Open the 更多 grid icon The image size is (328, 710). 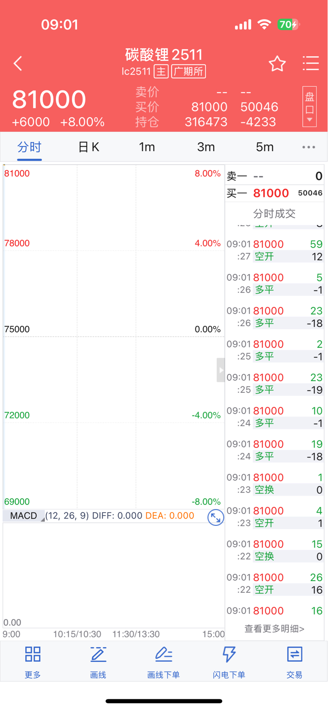pos(33,654)
